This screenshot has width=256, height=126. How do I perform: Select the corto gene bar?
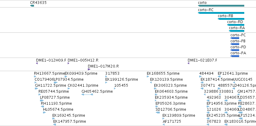click(221, 6)
